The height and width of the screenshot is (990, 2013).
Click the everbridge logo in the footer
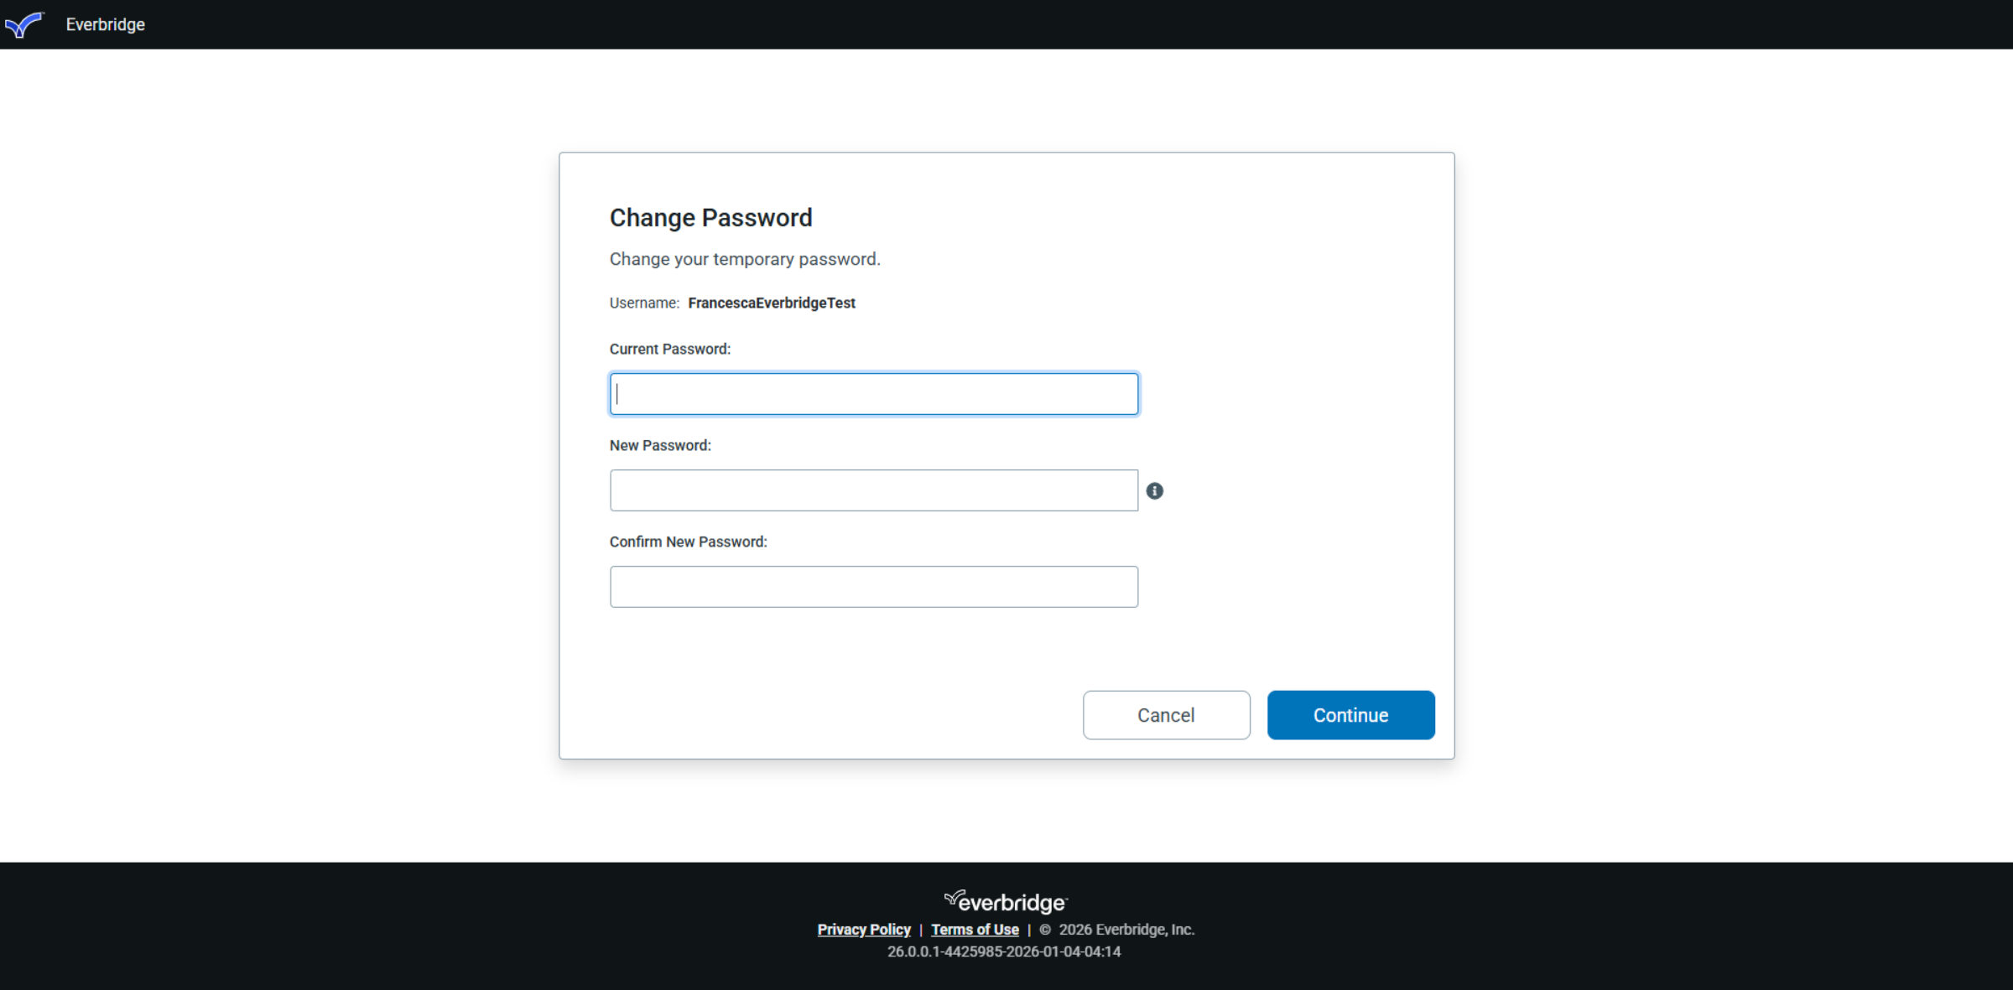coord(1003,902)
